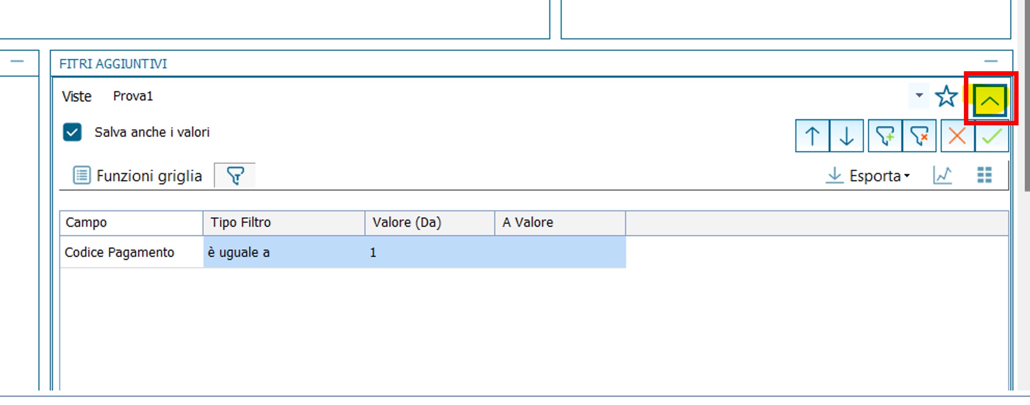Click the Campo column header
Screen dimensions: 1030x405
(131, 223)
